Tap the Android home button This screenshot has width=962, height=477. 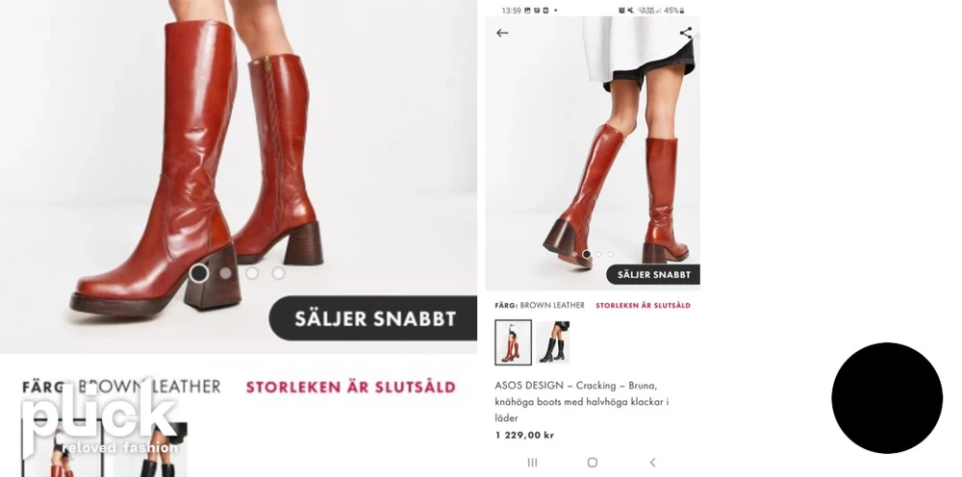(x=592, y=463)
